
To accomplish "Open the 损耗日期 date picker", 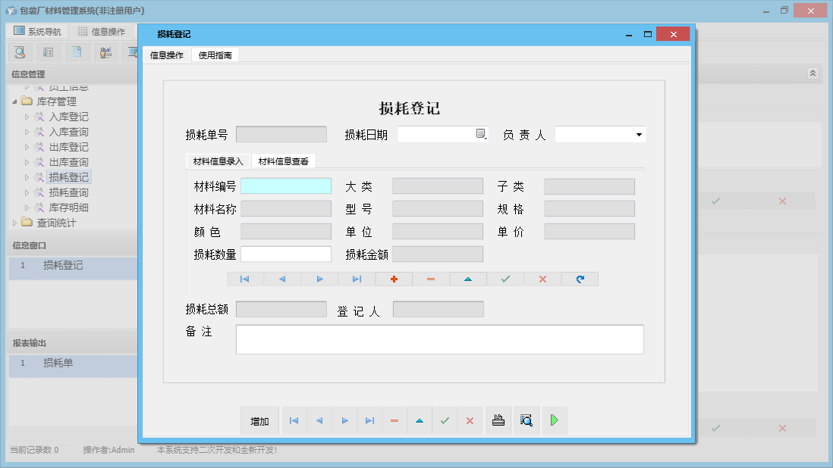I will tap(480, 134).
